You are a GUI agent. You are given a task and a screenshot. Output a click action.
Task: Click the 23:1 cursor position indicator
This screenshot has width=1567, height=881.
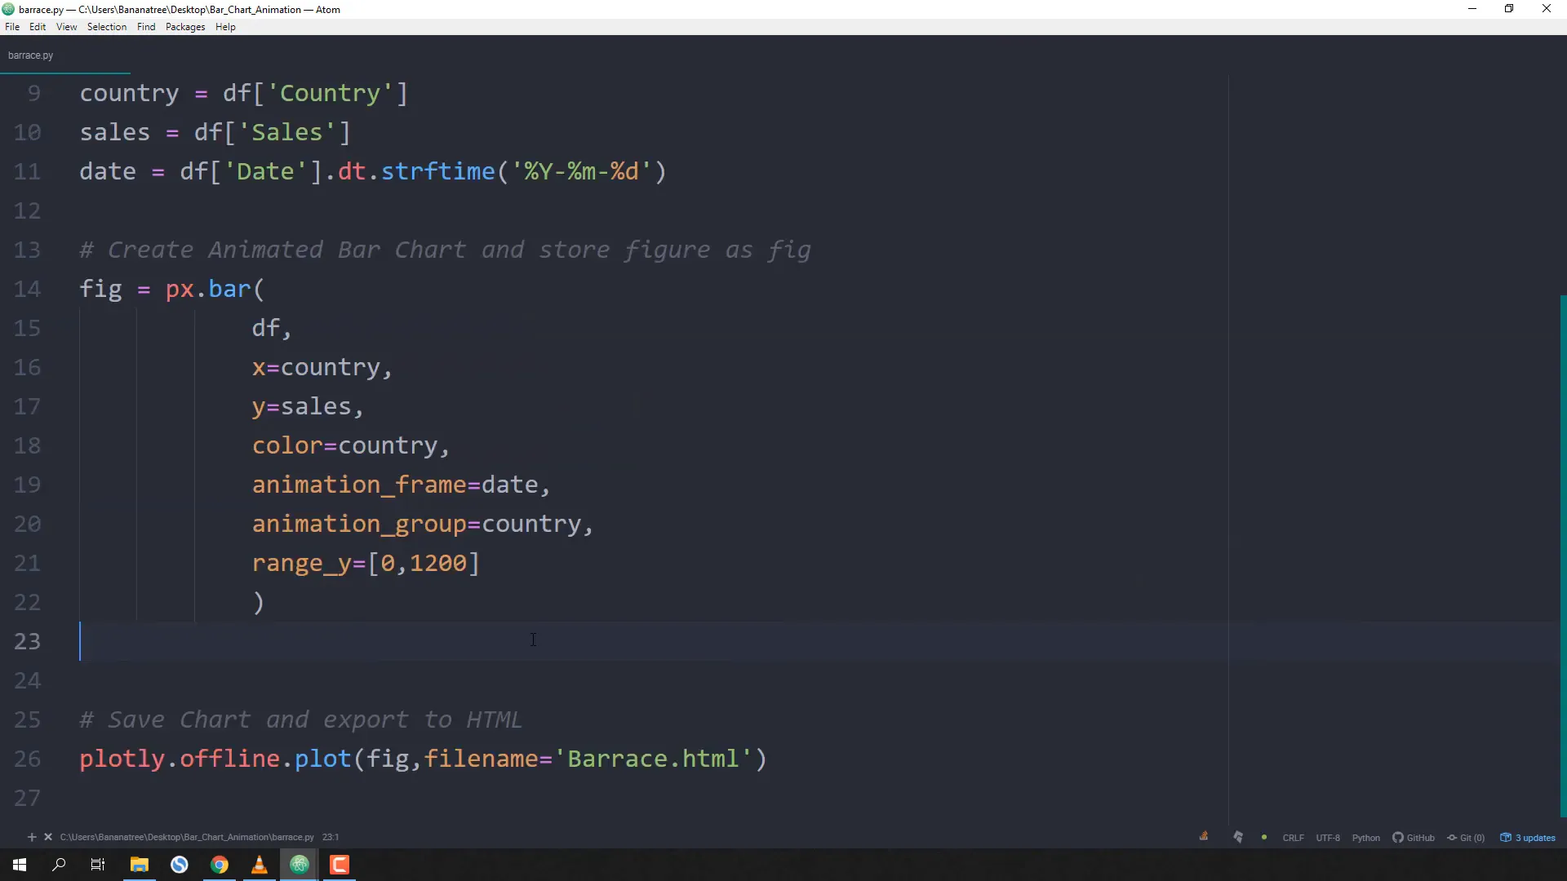click(x=330, y=837)
